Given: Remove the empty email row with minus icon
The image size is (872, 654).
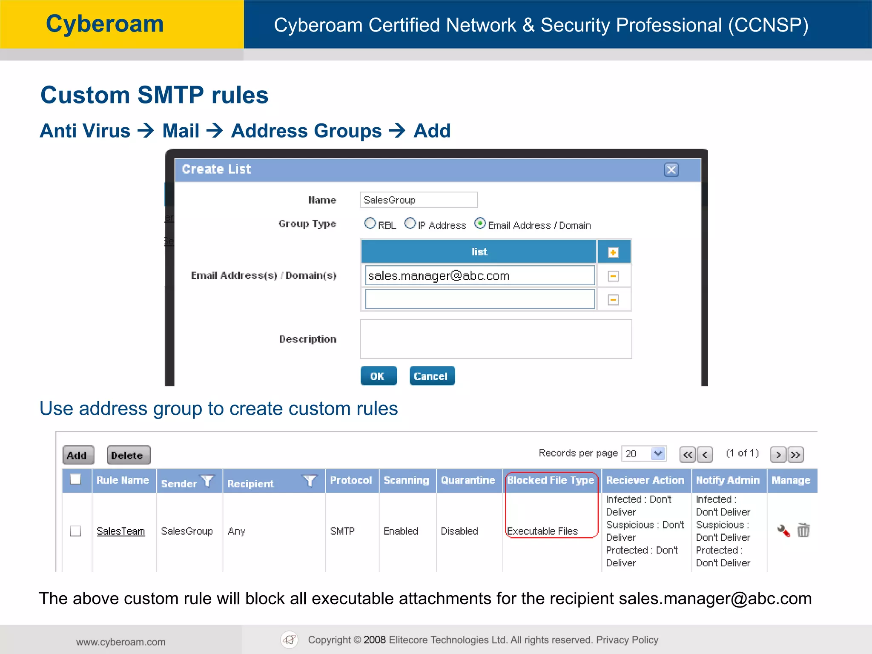Looking at the screenshot, I should tap(613, 300).
